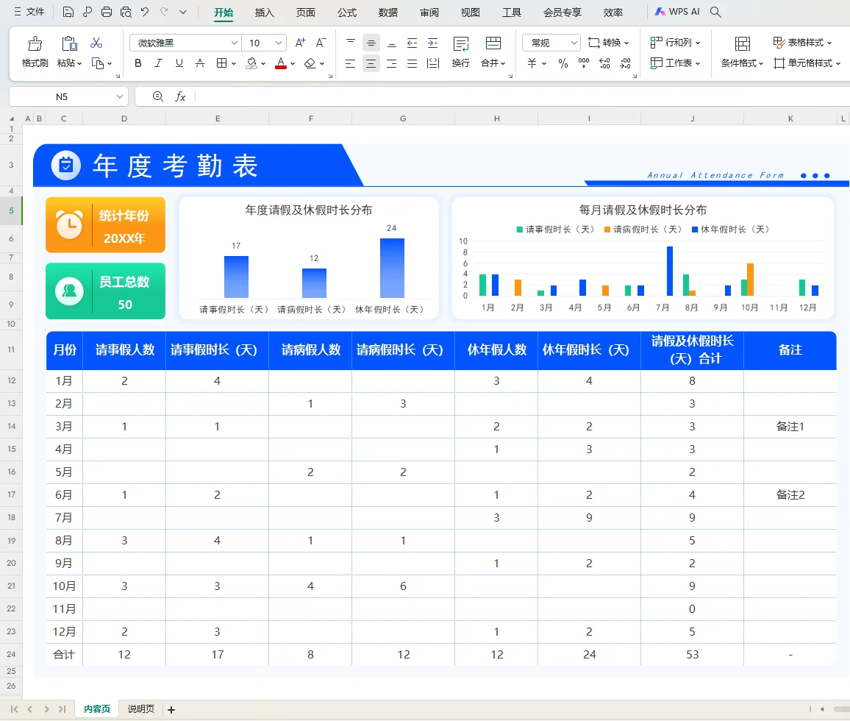
Task: Click the decrease decimal places icon
Action: (x=625, y=63)
